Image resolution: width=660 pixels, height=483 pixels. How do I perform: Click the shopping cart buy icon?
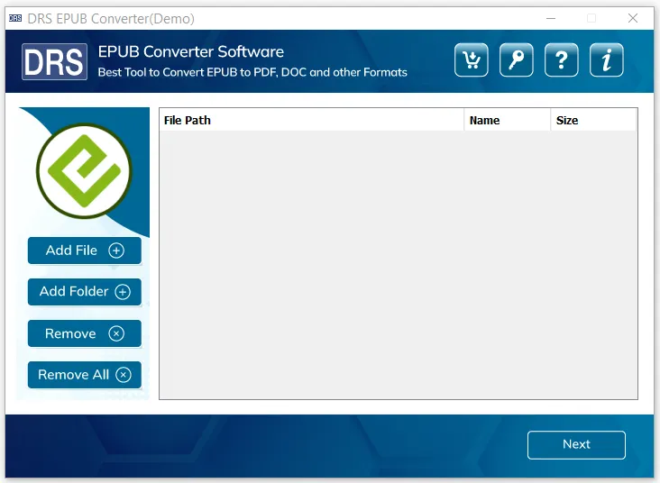pos(471,60)
